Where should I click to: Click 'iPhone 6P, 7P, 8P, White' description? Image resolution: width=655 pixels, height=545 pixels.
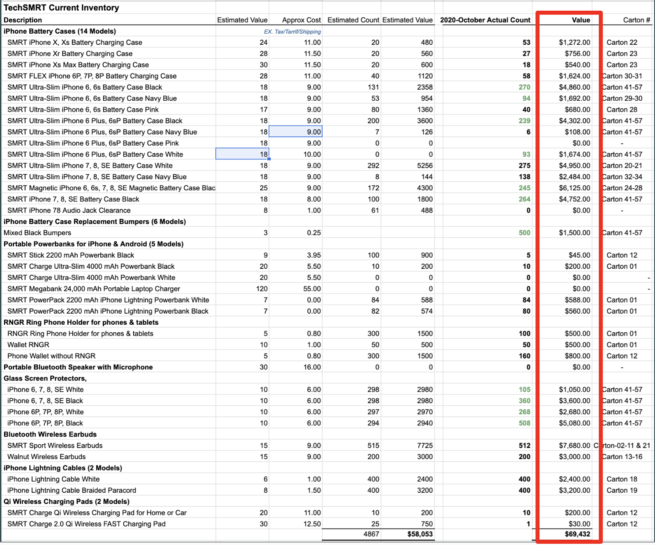(x=45, y=412)
